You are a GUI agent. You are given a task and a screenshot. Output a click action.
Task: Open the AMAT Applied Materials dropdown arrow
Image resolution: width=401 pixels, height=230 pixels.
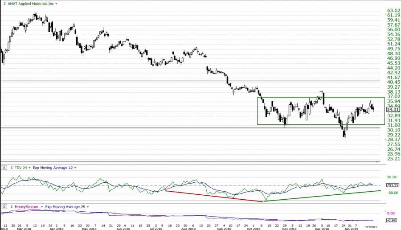tap(56, 4)
